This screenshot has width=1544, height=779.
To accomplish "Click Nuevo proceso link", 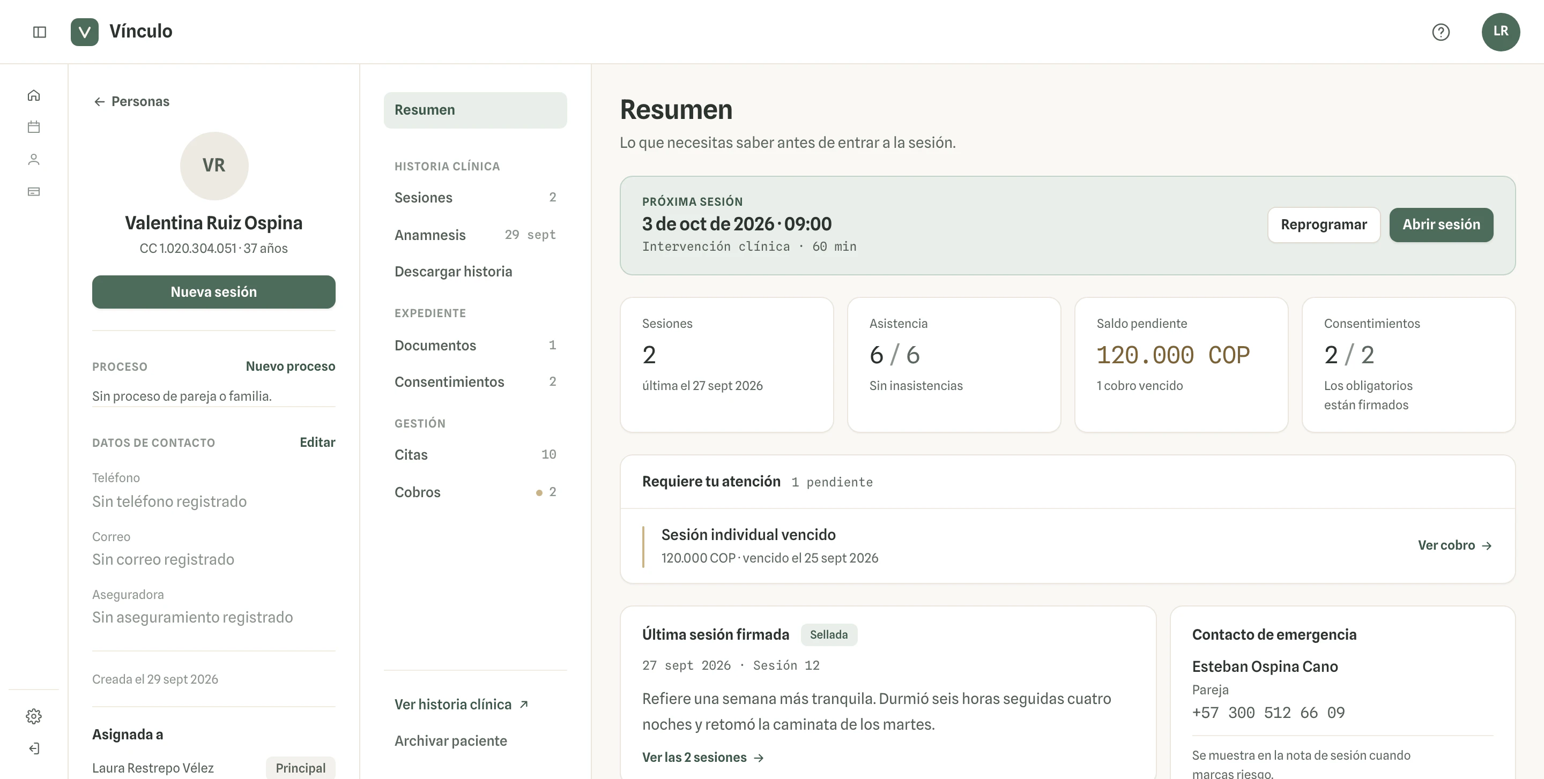I will coord(290,366).
